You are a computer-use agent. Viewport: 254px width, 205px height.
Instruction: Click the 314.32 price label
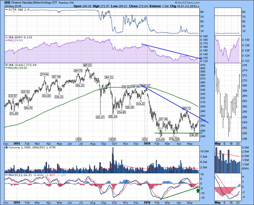[x=140, y=104]
